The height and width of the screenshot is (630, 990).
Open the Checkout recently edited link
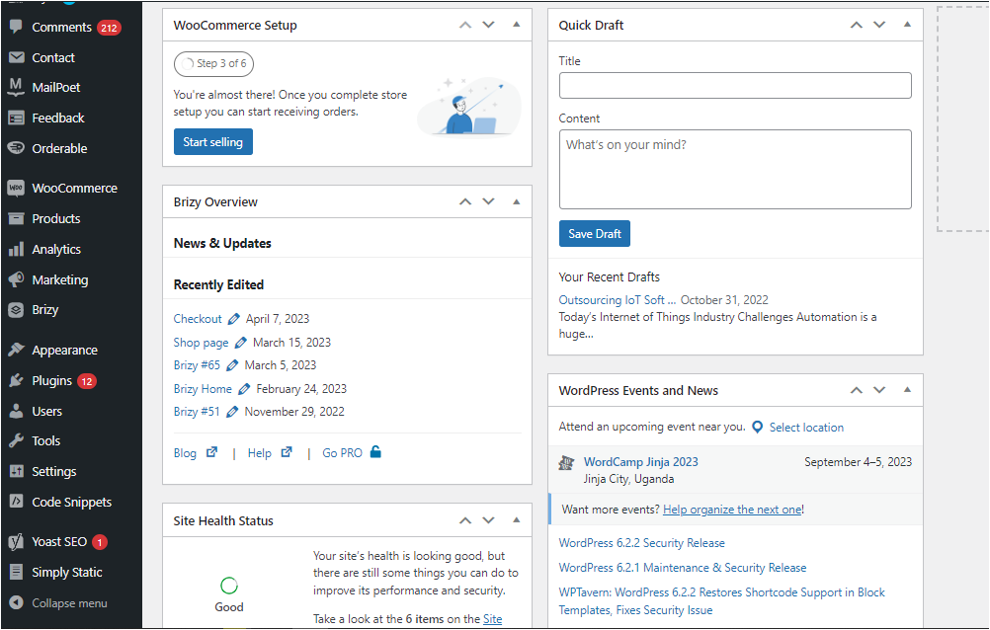198,319
